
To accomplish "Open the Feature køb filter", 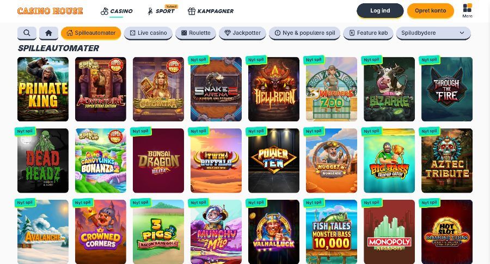I will 368,33.
